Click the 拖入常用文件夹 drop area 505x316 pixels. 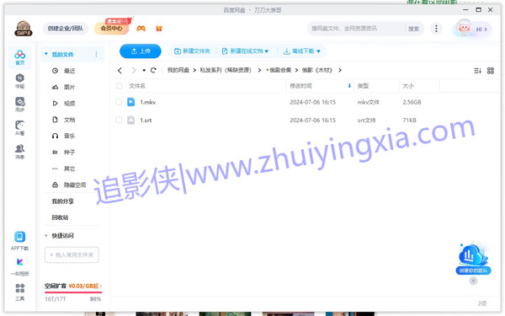tap(72, 255)
